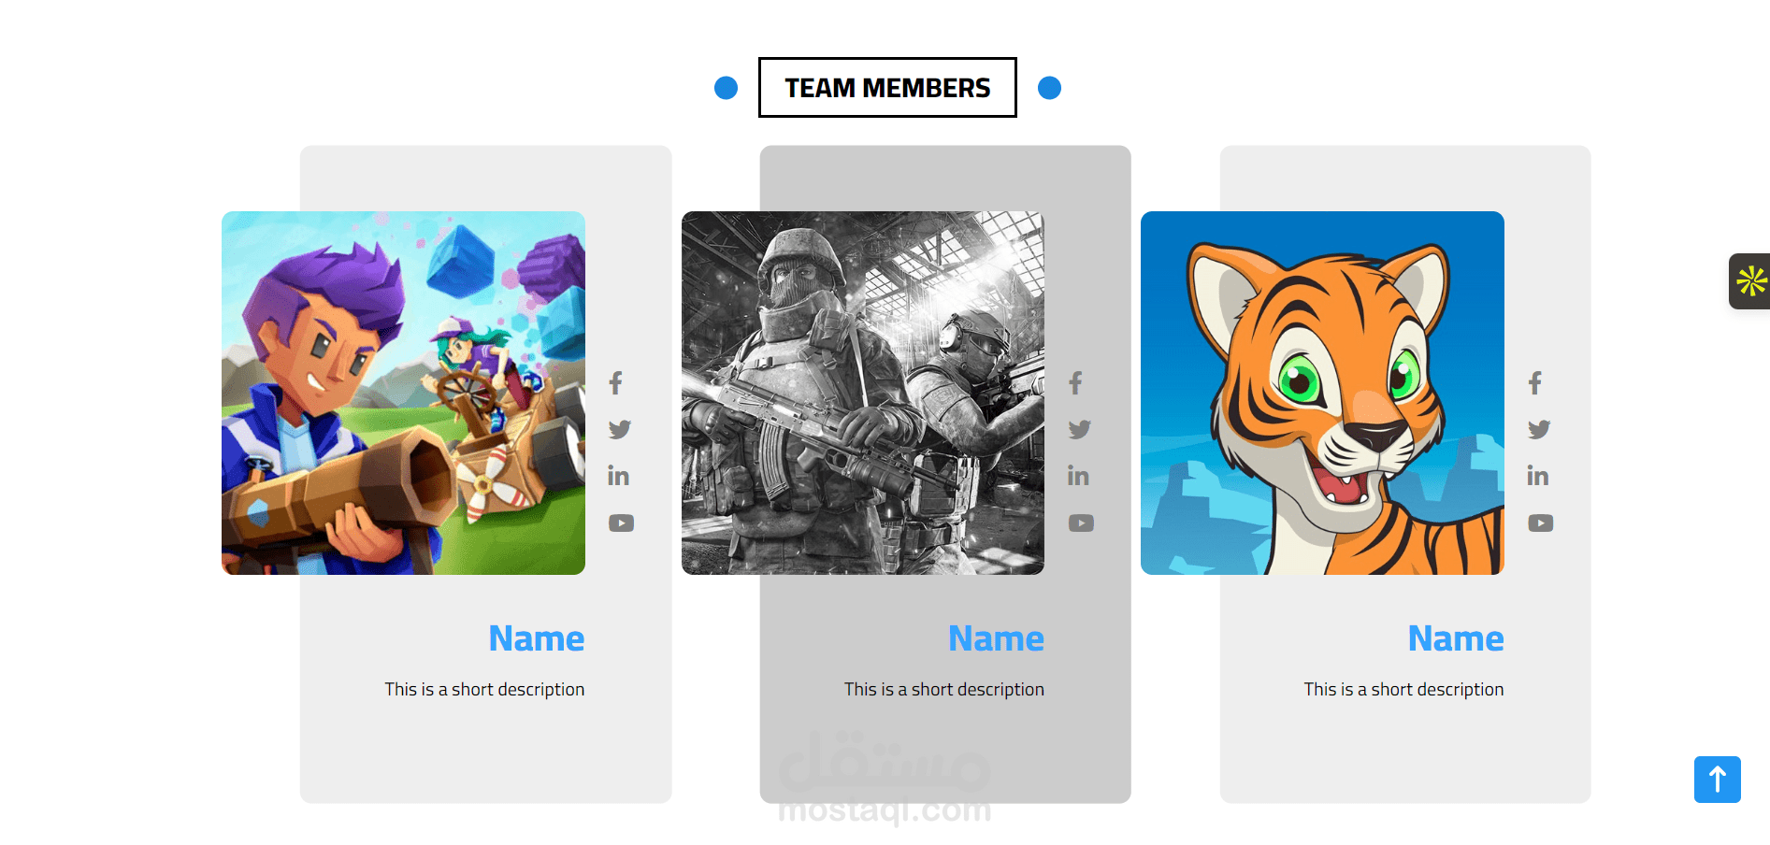Open the Twitter icon on the third team card
The width and height of the screenshot is (1770, 845).
[1539, 429]
